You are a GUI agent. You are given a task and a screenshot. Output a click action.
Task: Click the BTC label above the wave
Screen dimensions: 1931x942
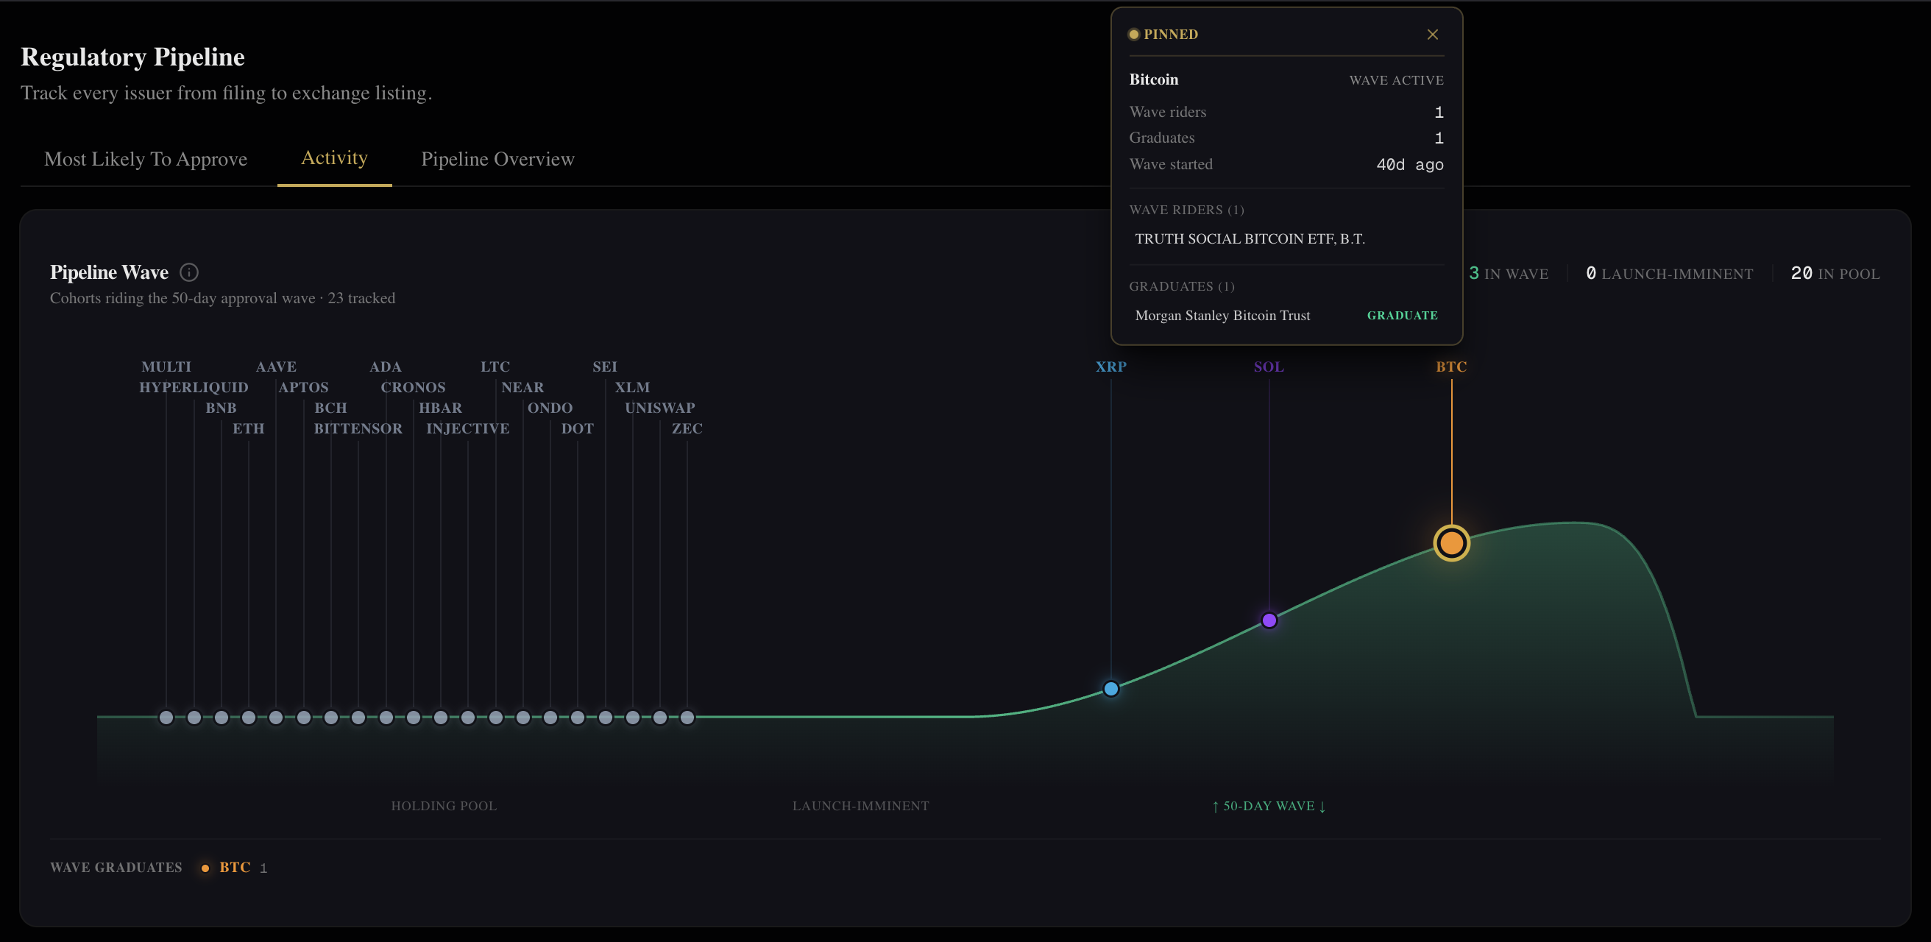pos(1451,366)
